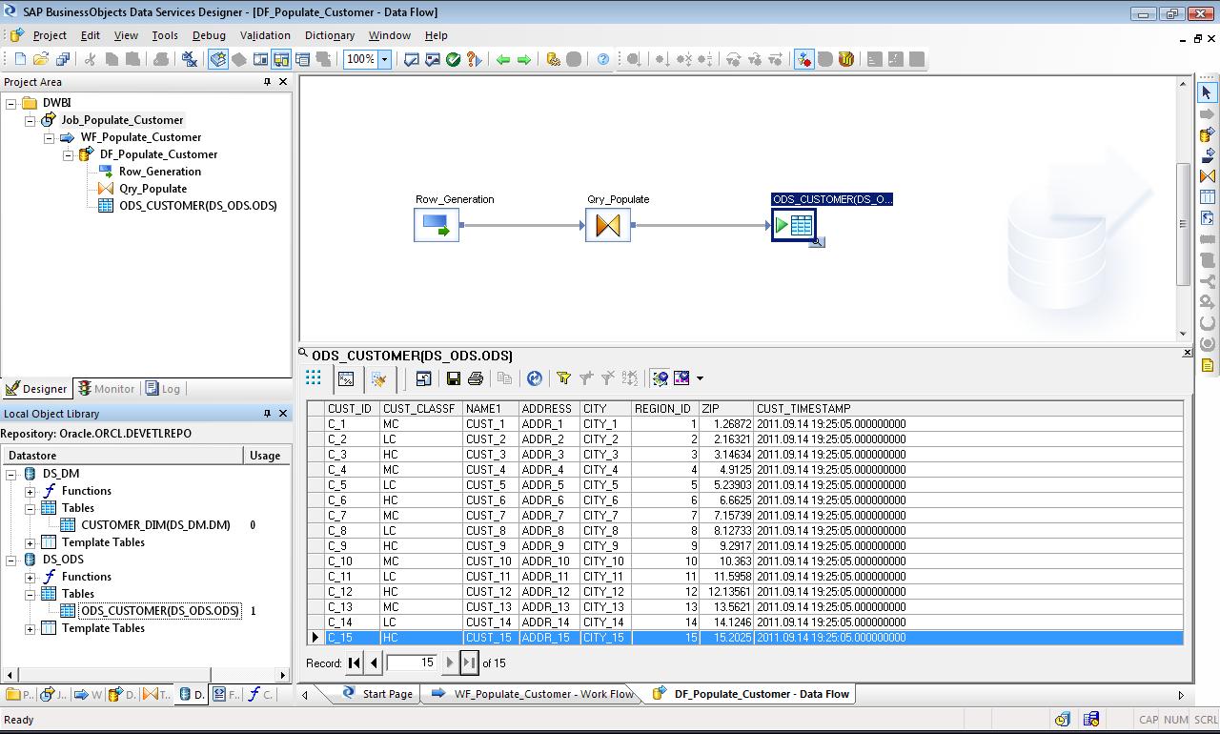Click the CITY_10 cell
Viewport: 1220px width, 734px height.
(605, 561)
